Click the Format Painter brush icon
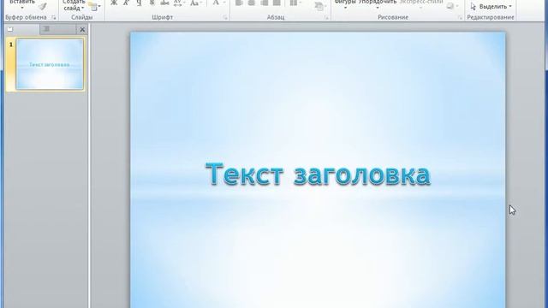This screenshot has width=548, height=308. (x=43, y=6)
